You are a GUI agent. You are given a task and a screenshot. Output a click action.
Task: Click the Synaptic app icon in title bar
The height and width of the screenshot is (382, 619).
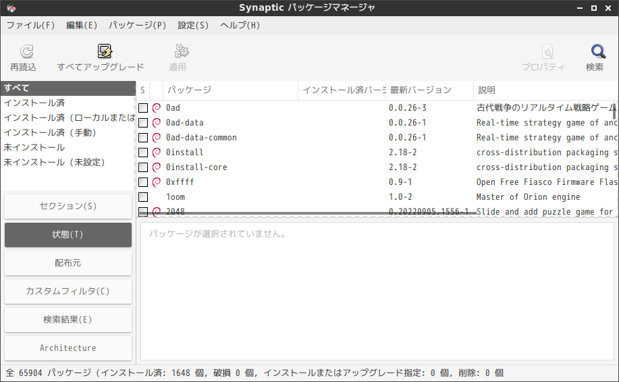(11, 8)
